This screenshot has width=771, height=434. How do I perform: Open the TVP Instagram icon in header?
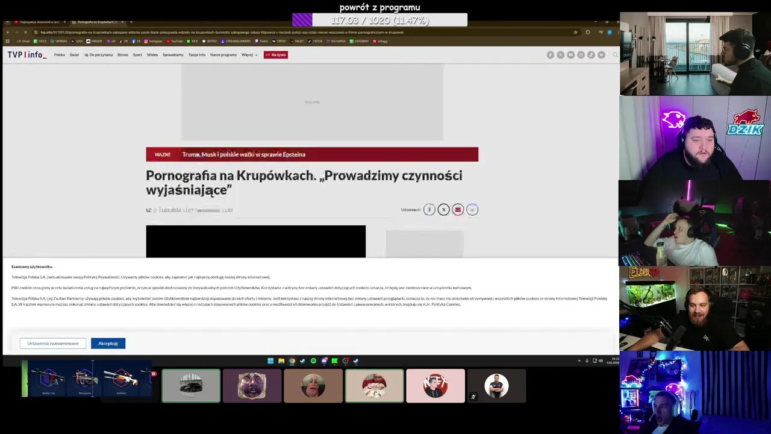[581, 55]
